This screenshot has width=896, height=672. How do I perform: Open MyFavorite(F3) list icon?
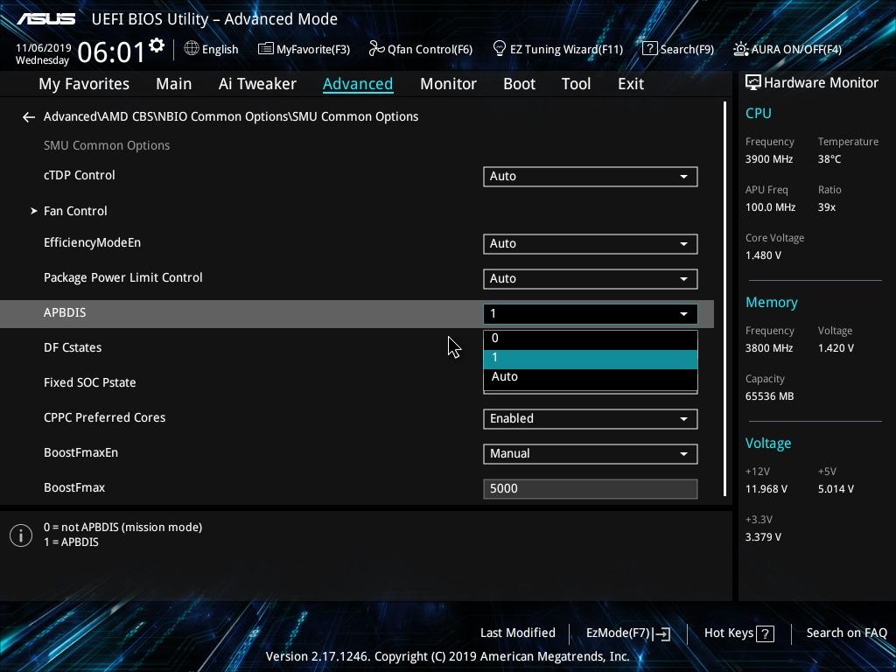(265, 49)
